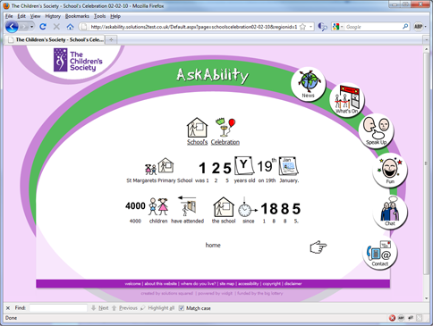The image size is (433, 326).
Task: Click the Celebration link text
Action: coord(225,142)
